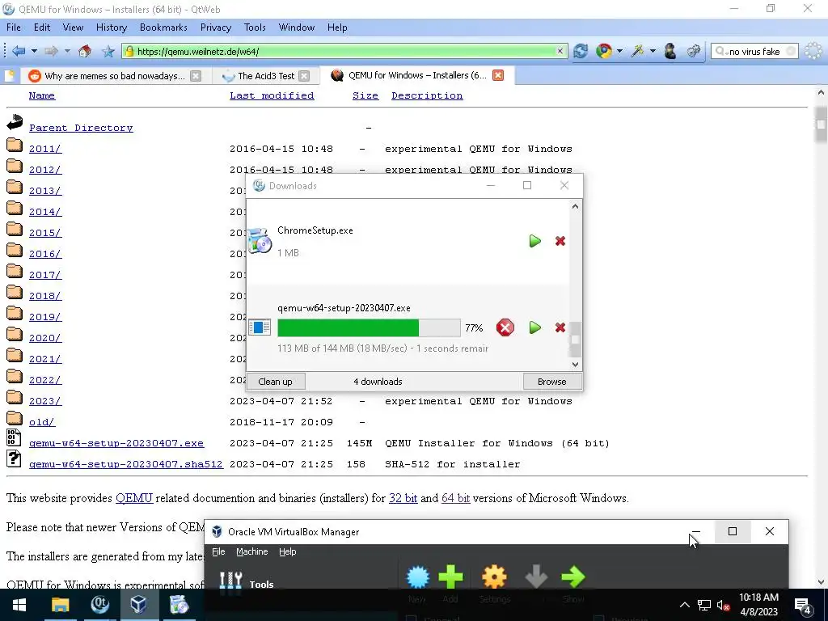Follow the QEMU link in page text
Image resolution: width=828 pixels, height=621 pixels.
click(x=134, y=498)
